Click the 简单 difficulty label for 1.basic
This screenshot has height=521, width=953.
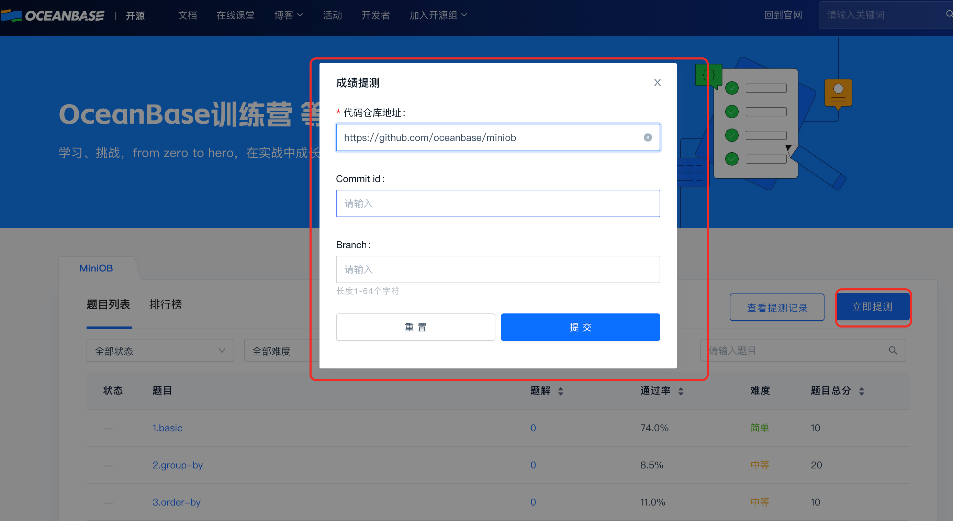[x=760, y=428]
